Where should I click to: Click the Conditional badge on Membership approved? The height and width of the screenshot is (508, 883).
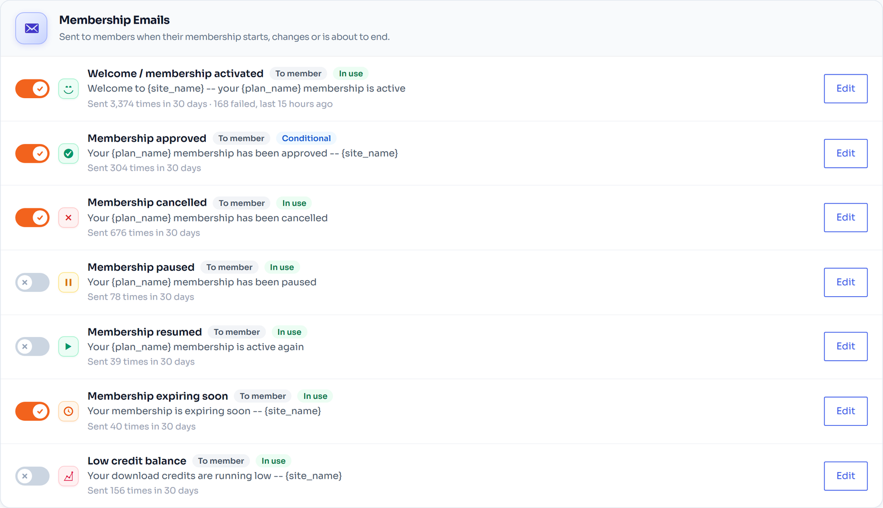tap(306, 138)
